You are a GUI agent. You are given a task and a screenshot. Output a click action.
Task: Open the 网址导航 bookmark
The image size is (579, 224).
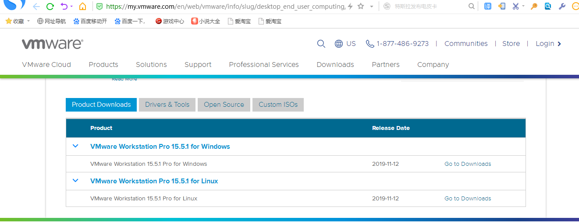(x=52, y=21)
